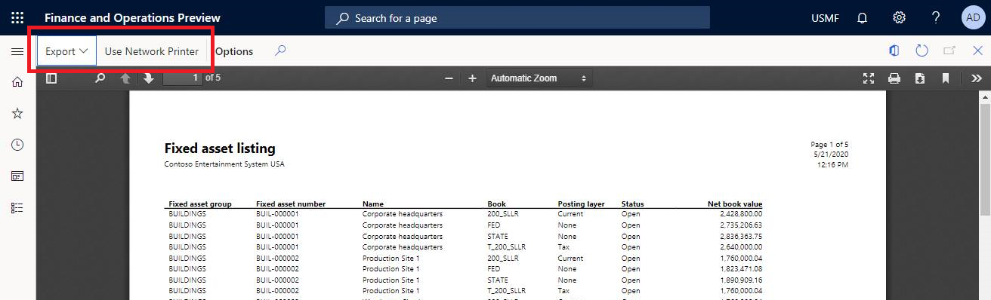Click Fixed asset group column header
The image size is (991, 300).
(200, 204)
